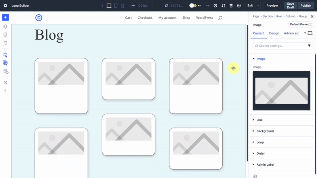Open the three-dot options menu in top bar
This screenshot has height=178, width=317.
102,6
